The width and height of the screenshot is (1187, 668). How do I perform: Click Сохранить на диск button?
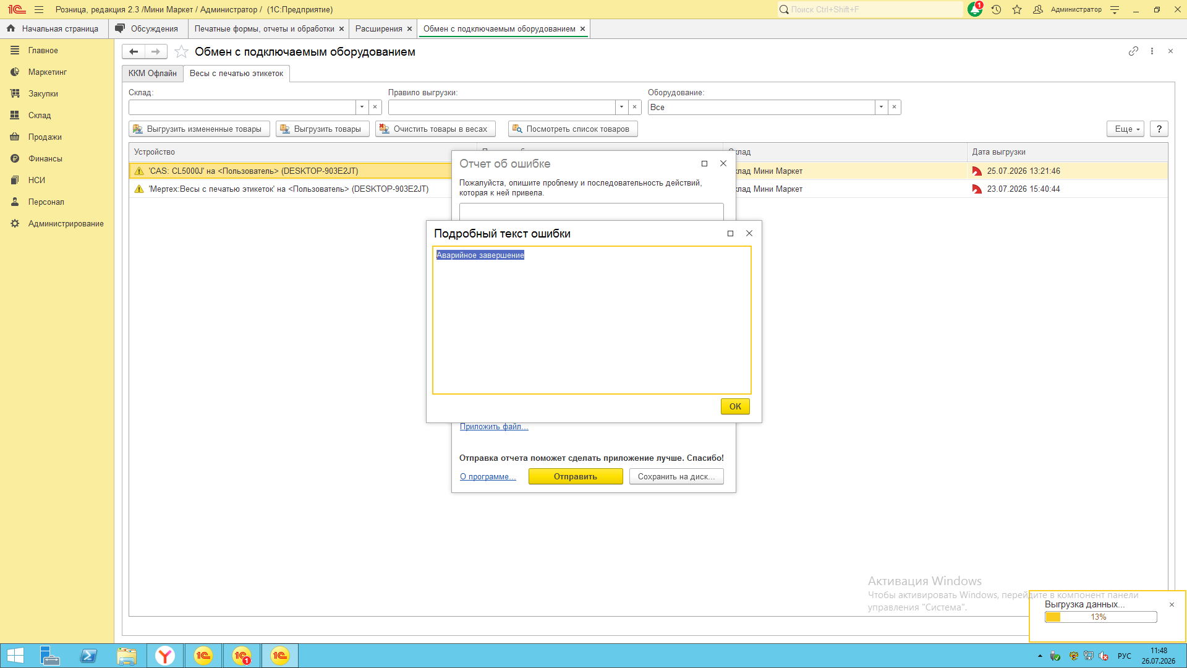pos(676,477)
